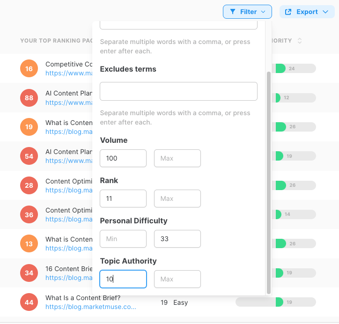Viewport: 339px width, 324px height.
Task: Open the What Is a Content Brief URL link
Action: pyautogui.click(x=91, y=307)
